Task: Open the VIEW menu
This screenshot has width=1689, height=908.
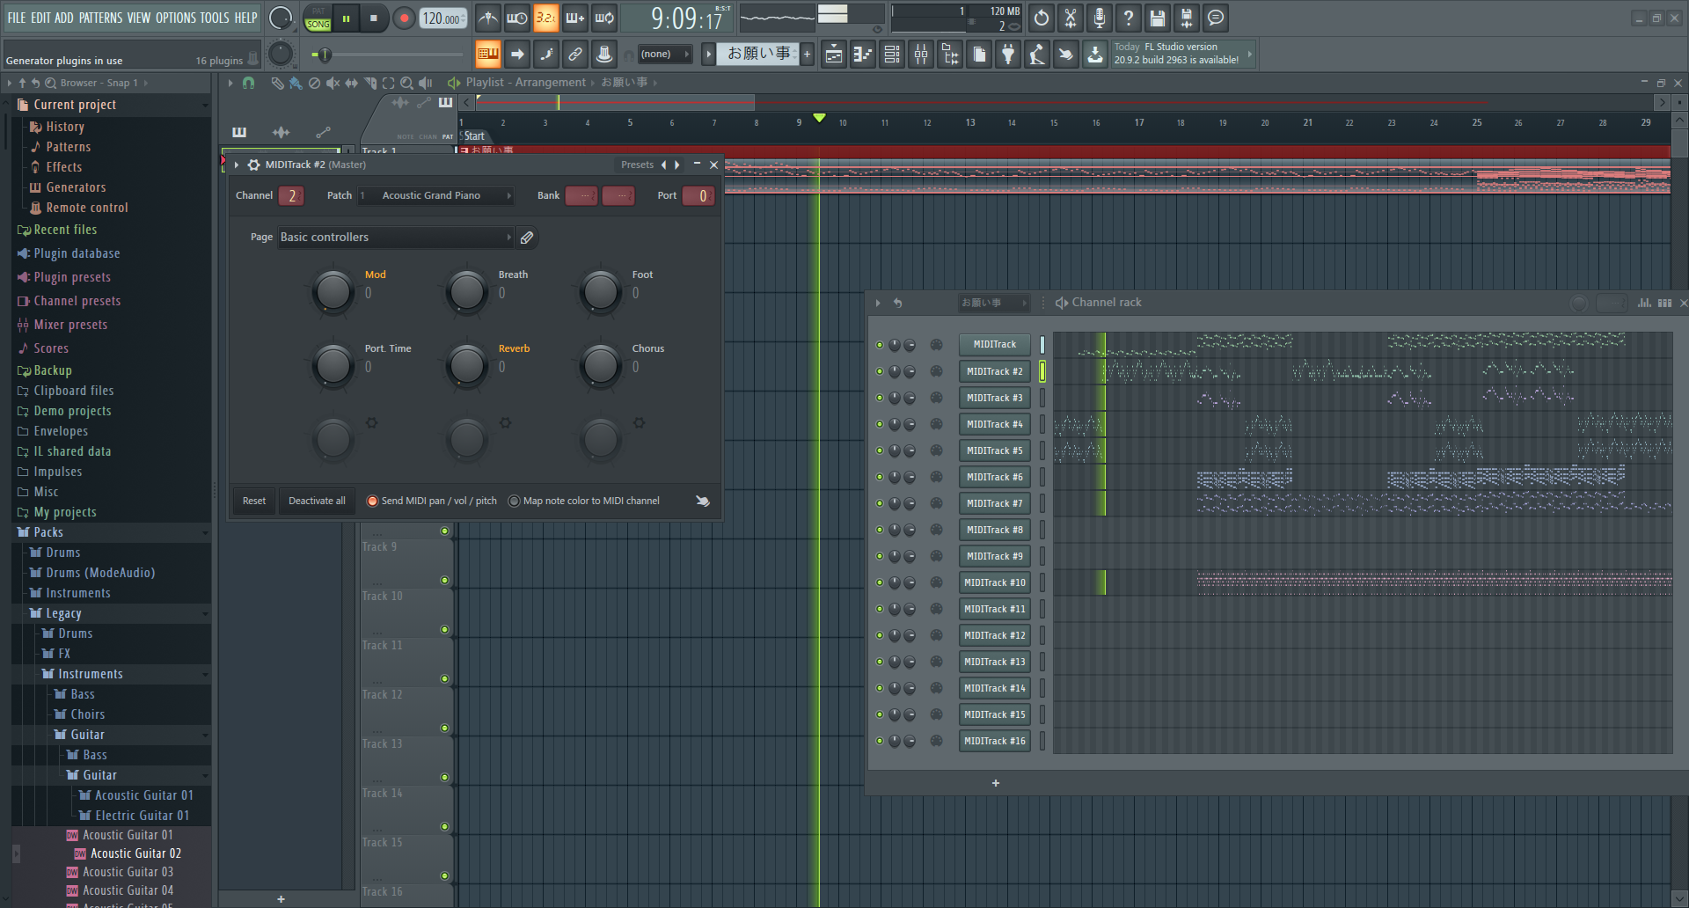Action: (139, 18)
